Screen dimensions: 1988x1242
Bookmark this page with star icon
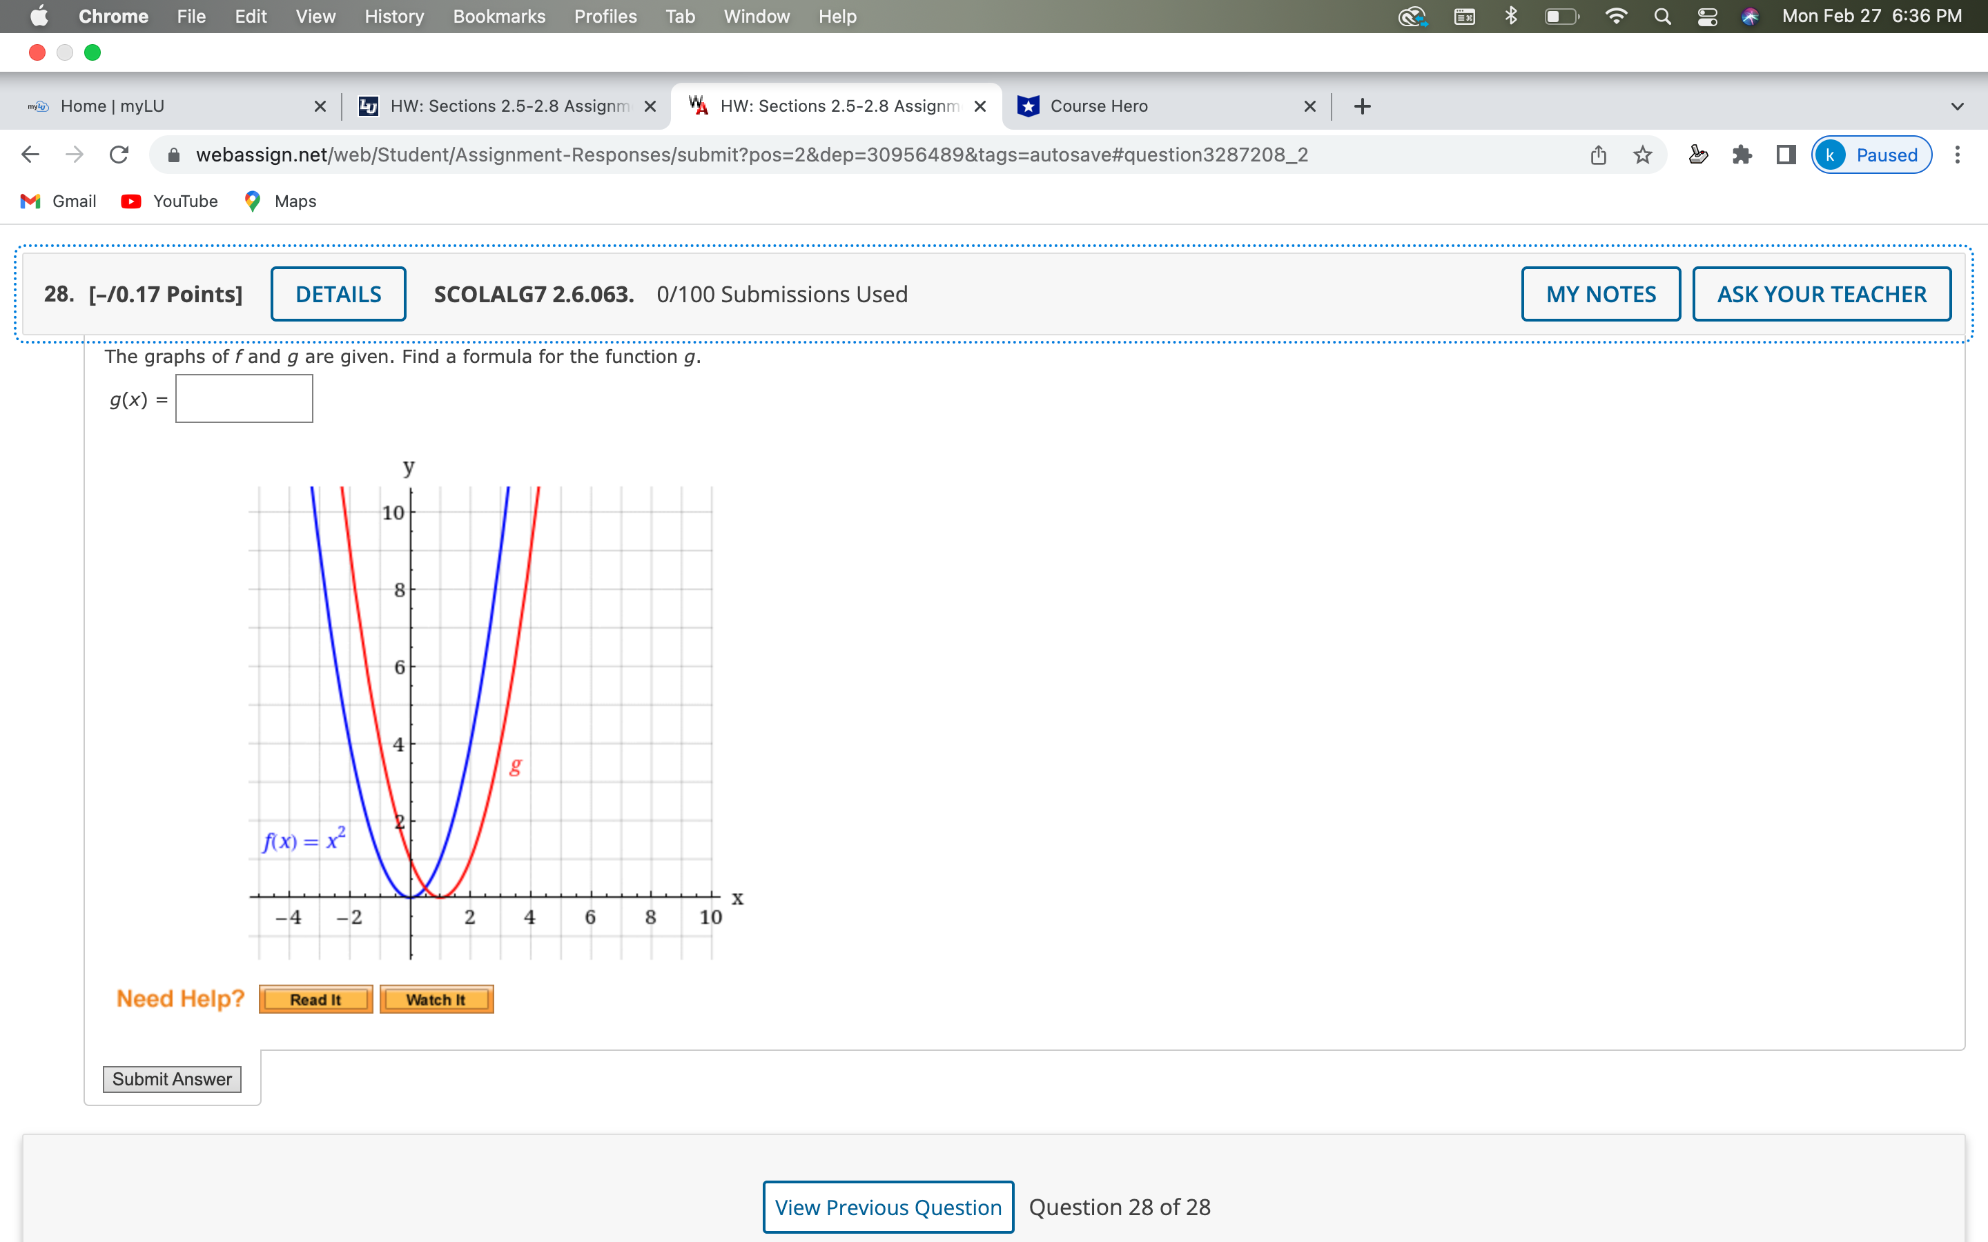coord(1642,155)
